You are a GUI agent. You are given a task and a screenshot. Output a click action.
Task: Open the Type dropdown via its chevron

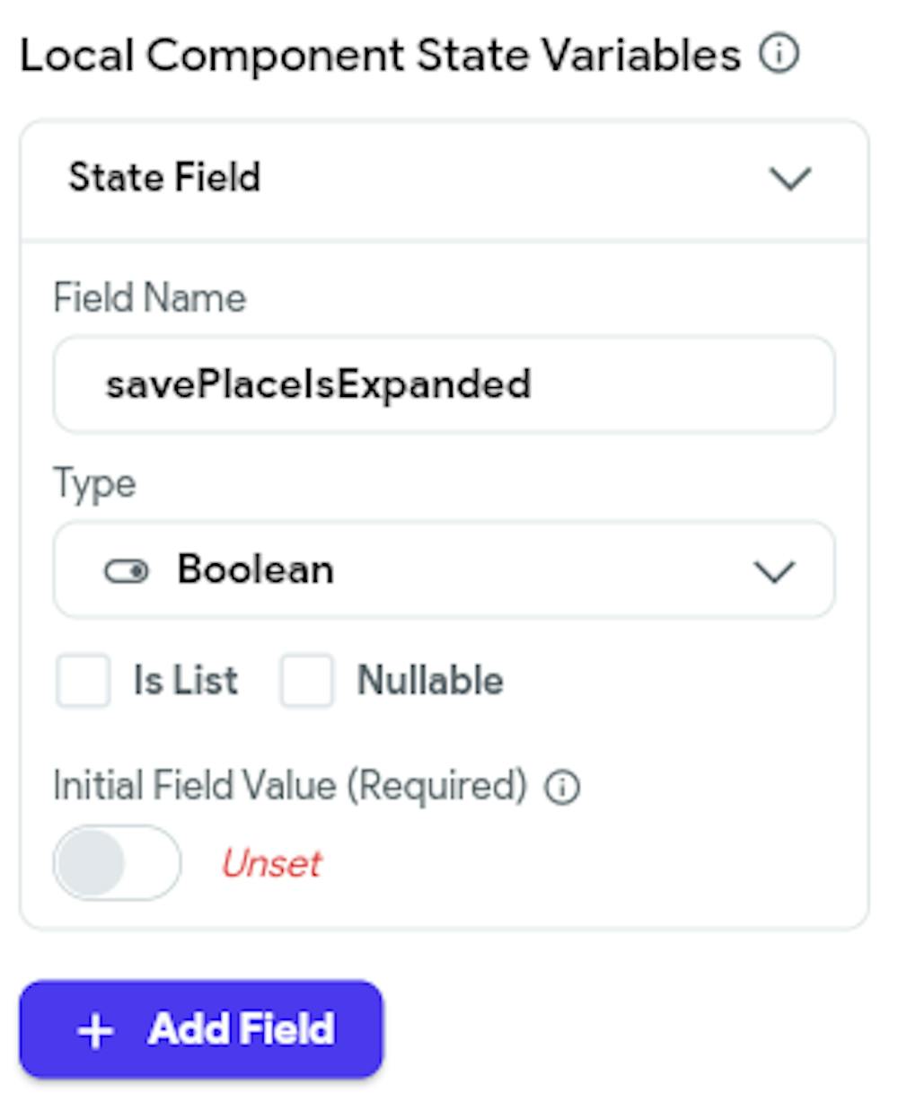click(774, 571)
